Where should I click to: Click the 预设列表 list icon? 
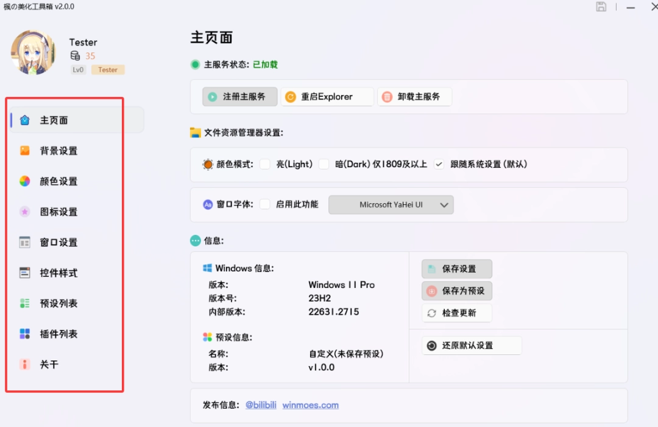[x=25, y=303]
